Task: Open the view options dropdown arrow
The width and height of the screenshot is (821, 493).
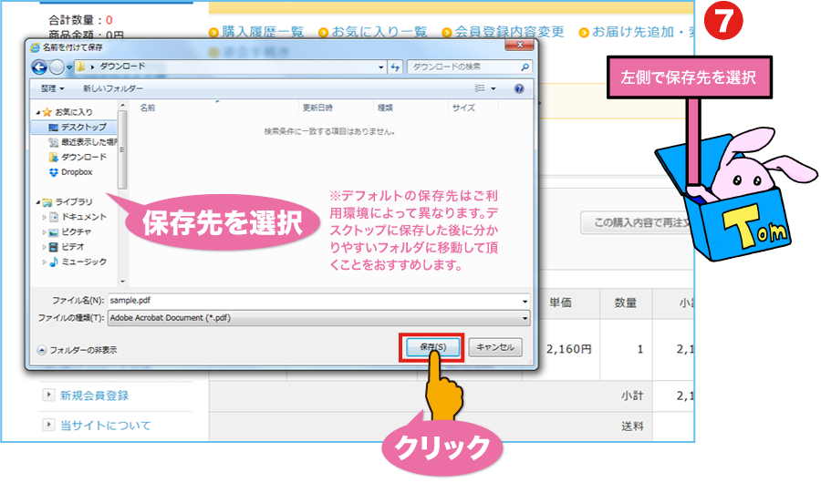Action: (x=494, y=89)
